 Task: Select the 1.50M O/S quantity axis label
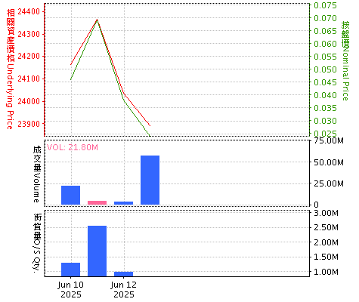[326, 257]
